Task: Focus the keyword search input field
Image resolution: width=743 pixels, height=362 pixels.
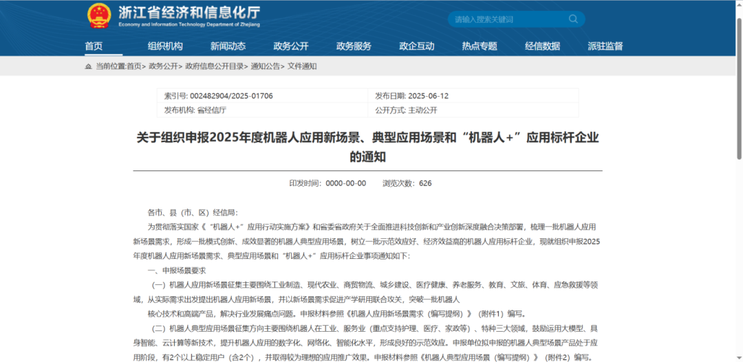Action: pos(509,19)
